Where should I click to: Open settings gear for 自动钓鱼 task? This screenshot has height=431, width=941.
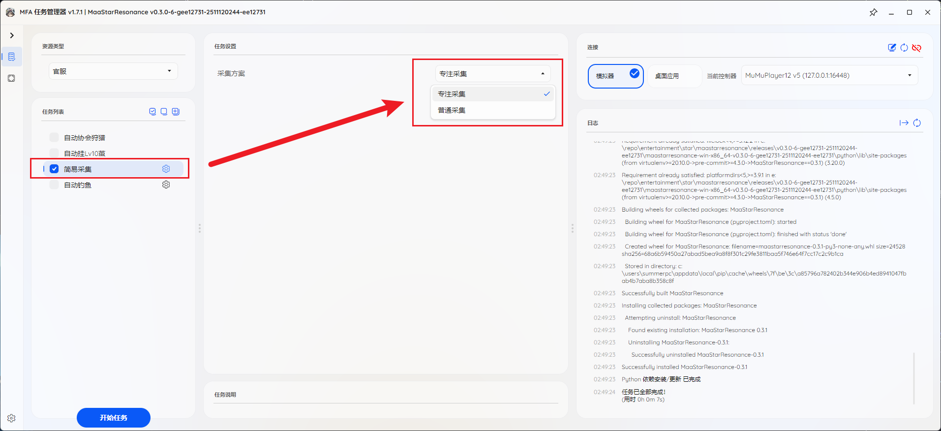[166, 185]
